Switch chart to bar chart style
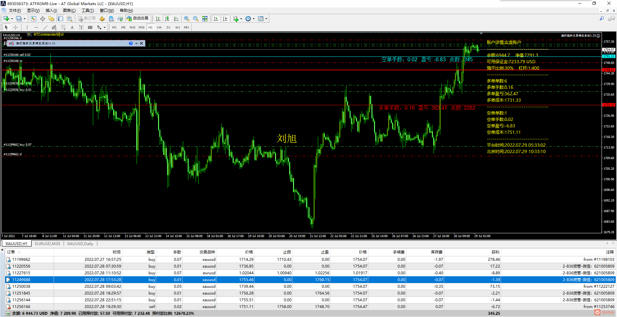The width and height of the screenshot is (617, 317). 158,19
